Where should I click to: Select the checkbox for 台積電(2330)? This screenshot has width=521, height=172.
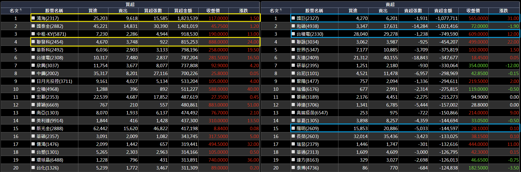(293, 34)
